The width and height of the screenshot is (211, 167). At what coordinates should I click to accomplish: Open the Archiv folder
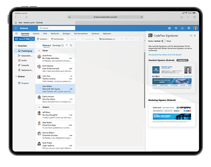[23, 60]
